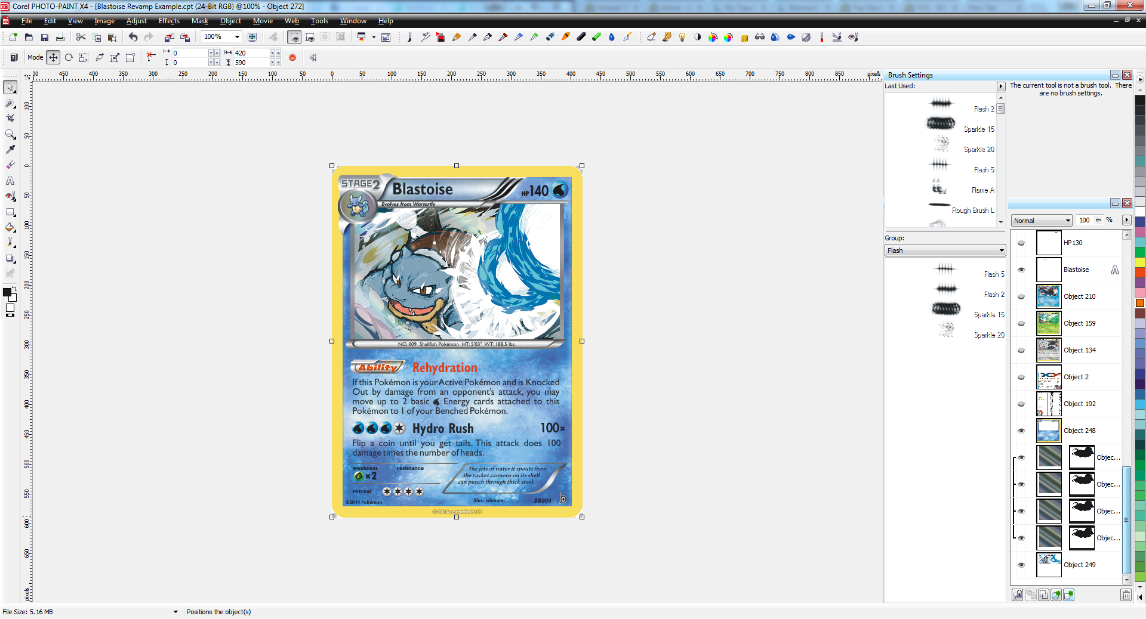The width and height of the screenshot is (1146, 619).
Task: Open the Effects menu
Action: point(169,21)
